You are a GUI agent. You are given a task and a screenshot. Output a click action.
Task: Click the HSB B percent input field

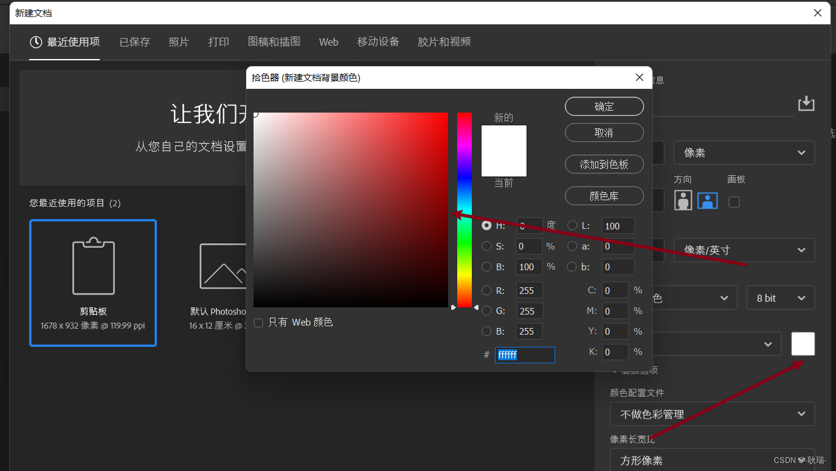tap(529, 267)
